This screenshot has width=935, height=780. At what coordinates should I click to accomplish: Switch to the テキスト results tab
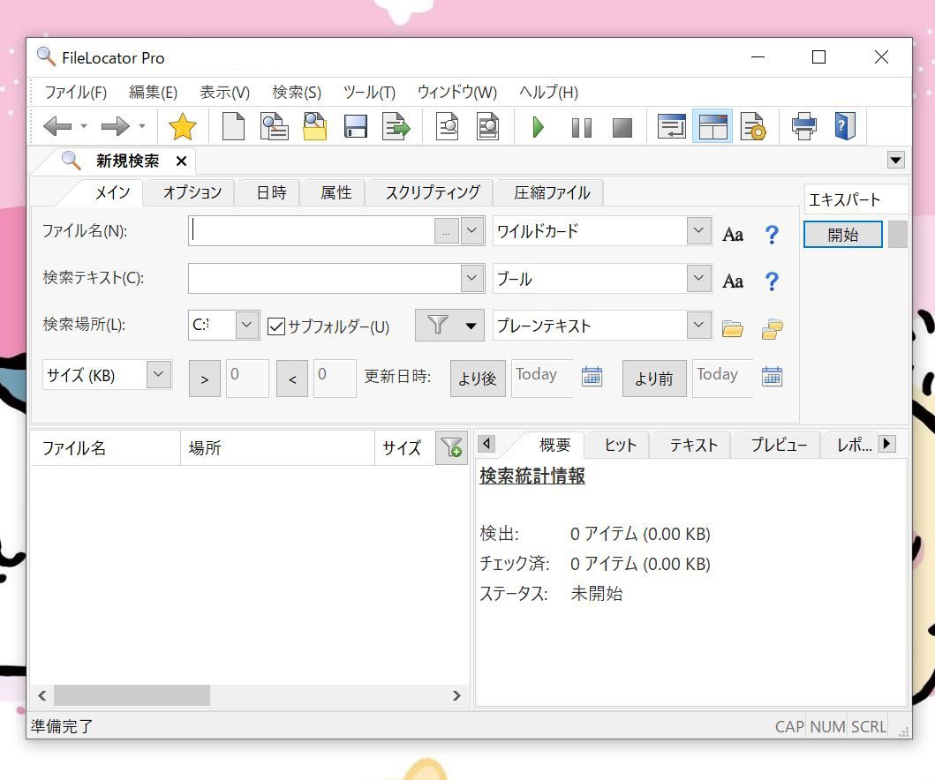coord(693,445)
